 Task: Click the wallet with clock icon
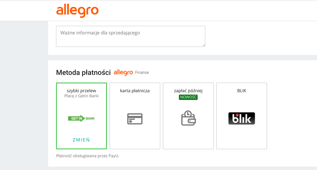pos(188,118)
